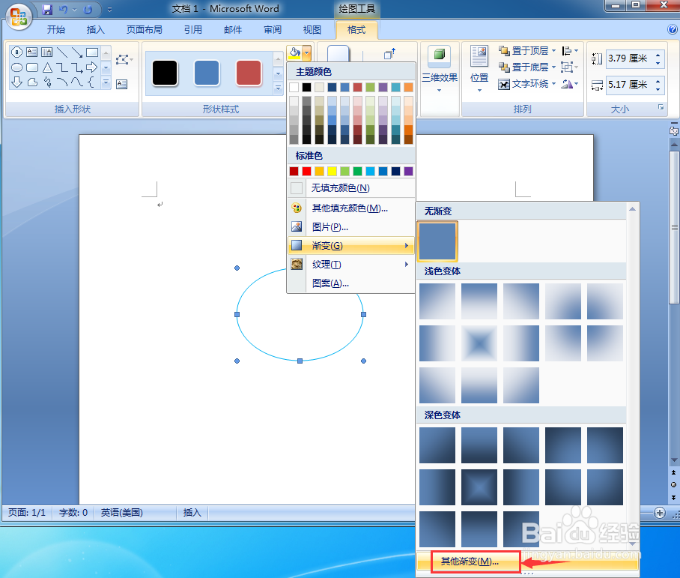
Task: Open the 文字环绕 dropdown arrow
Action: (553, 84)
